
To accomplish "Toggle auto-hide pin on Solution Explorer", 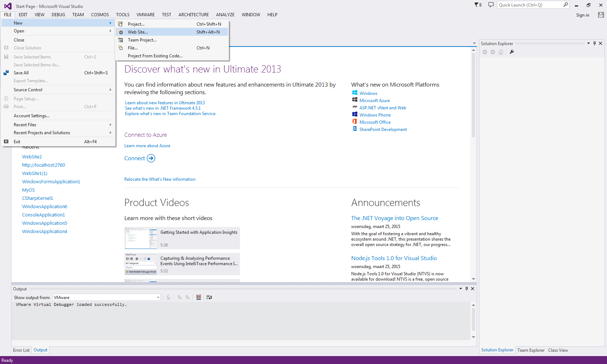I will (594, 43).
